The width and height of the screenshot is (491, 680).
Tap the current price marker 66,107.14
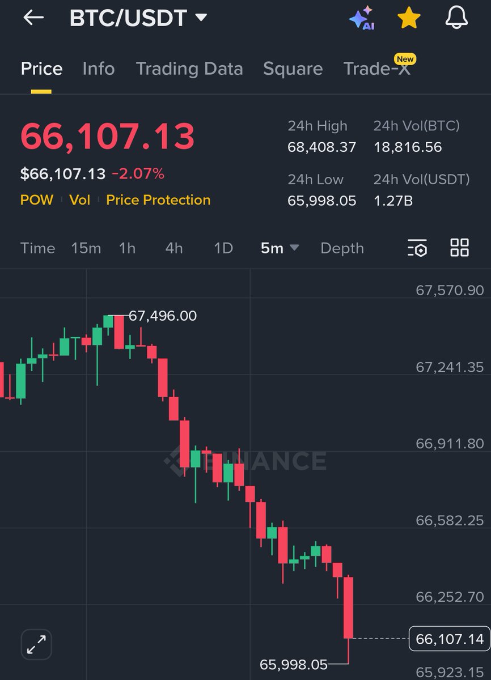pos(449,639)
